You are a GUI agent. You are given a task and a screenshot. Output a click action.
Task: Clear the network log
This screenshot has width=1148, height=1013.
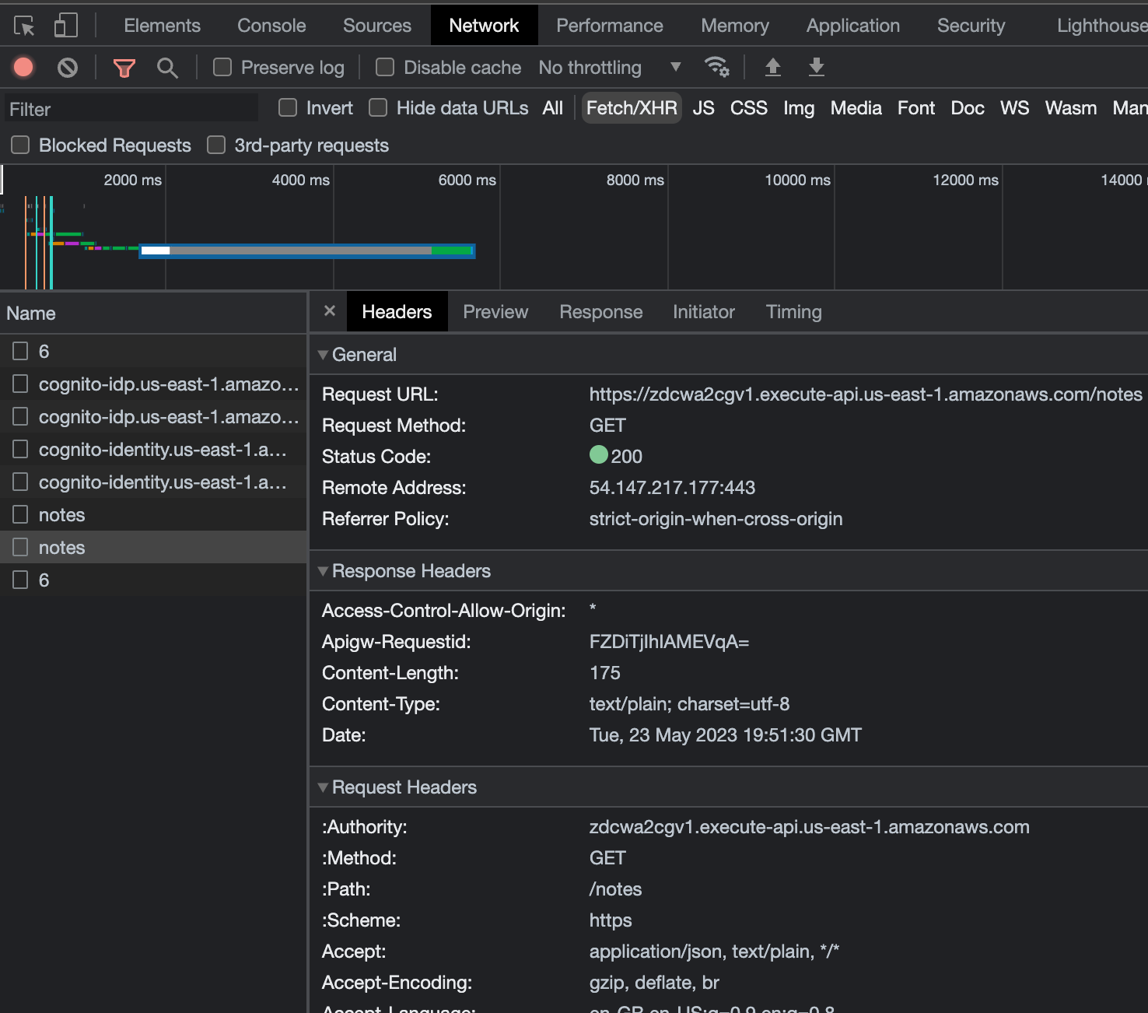tap(67, 68)
